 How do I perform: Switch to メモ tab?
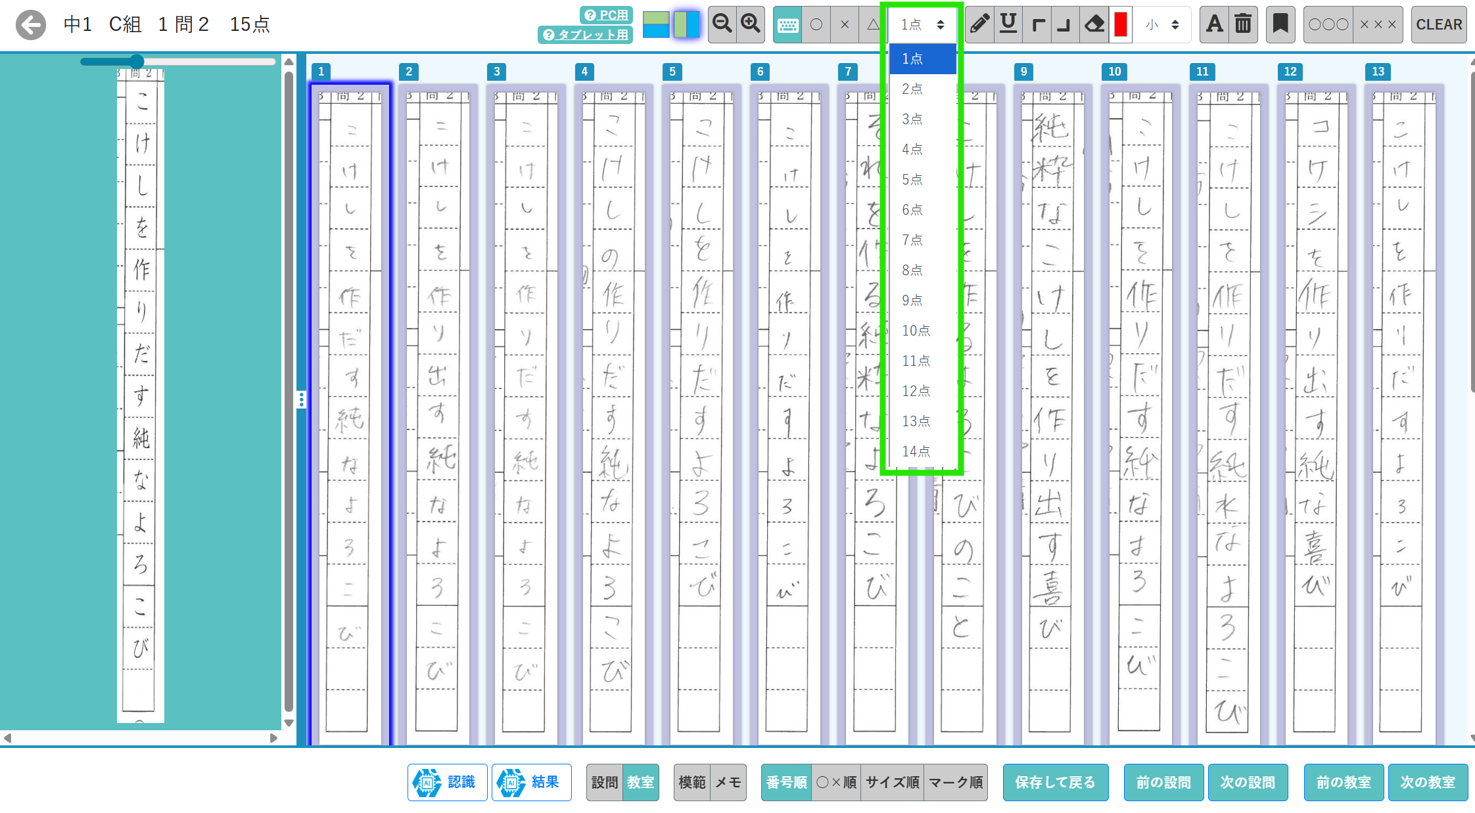point(728,782)
